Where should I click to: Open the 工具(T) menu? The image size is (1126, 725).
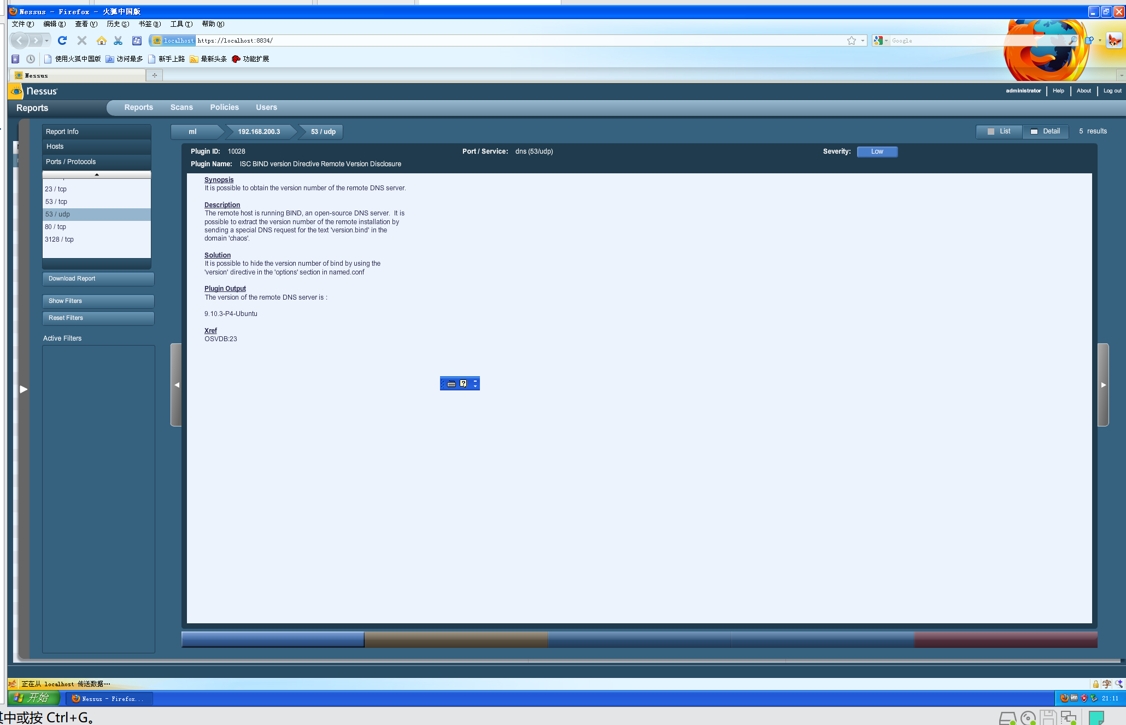click(x=181, y=24)
